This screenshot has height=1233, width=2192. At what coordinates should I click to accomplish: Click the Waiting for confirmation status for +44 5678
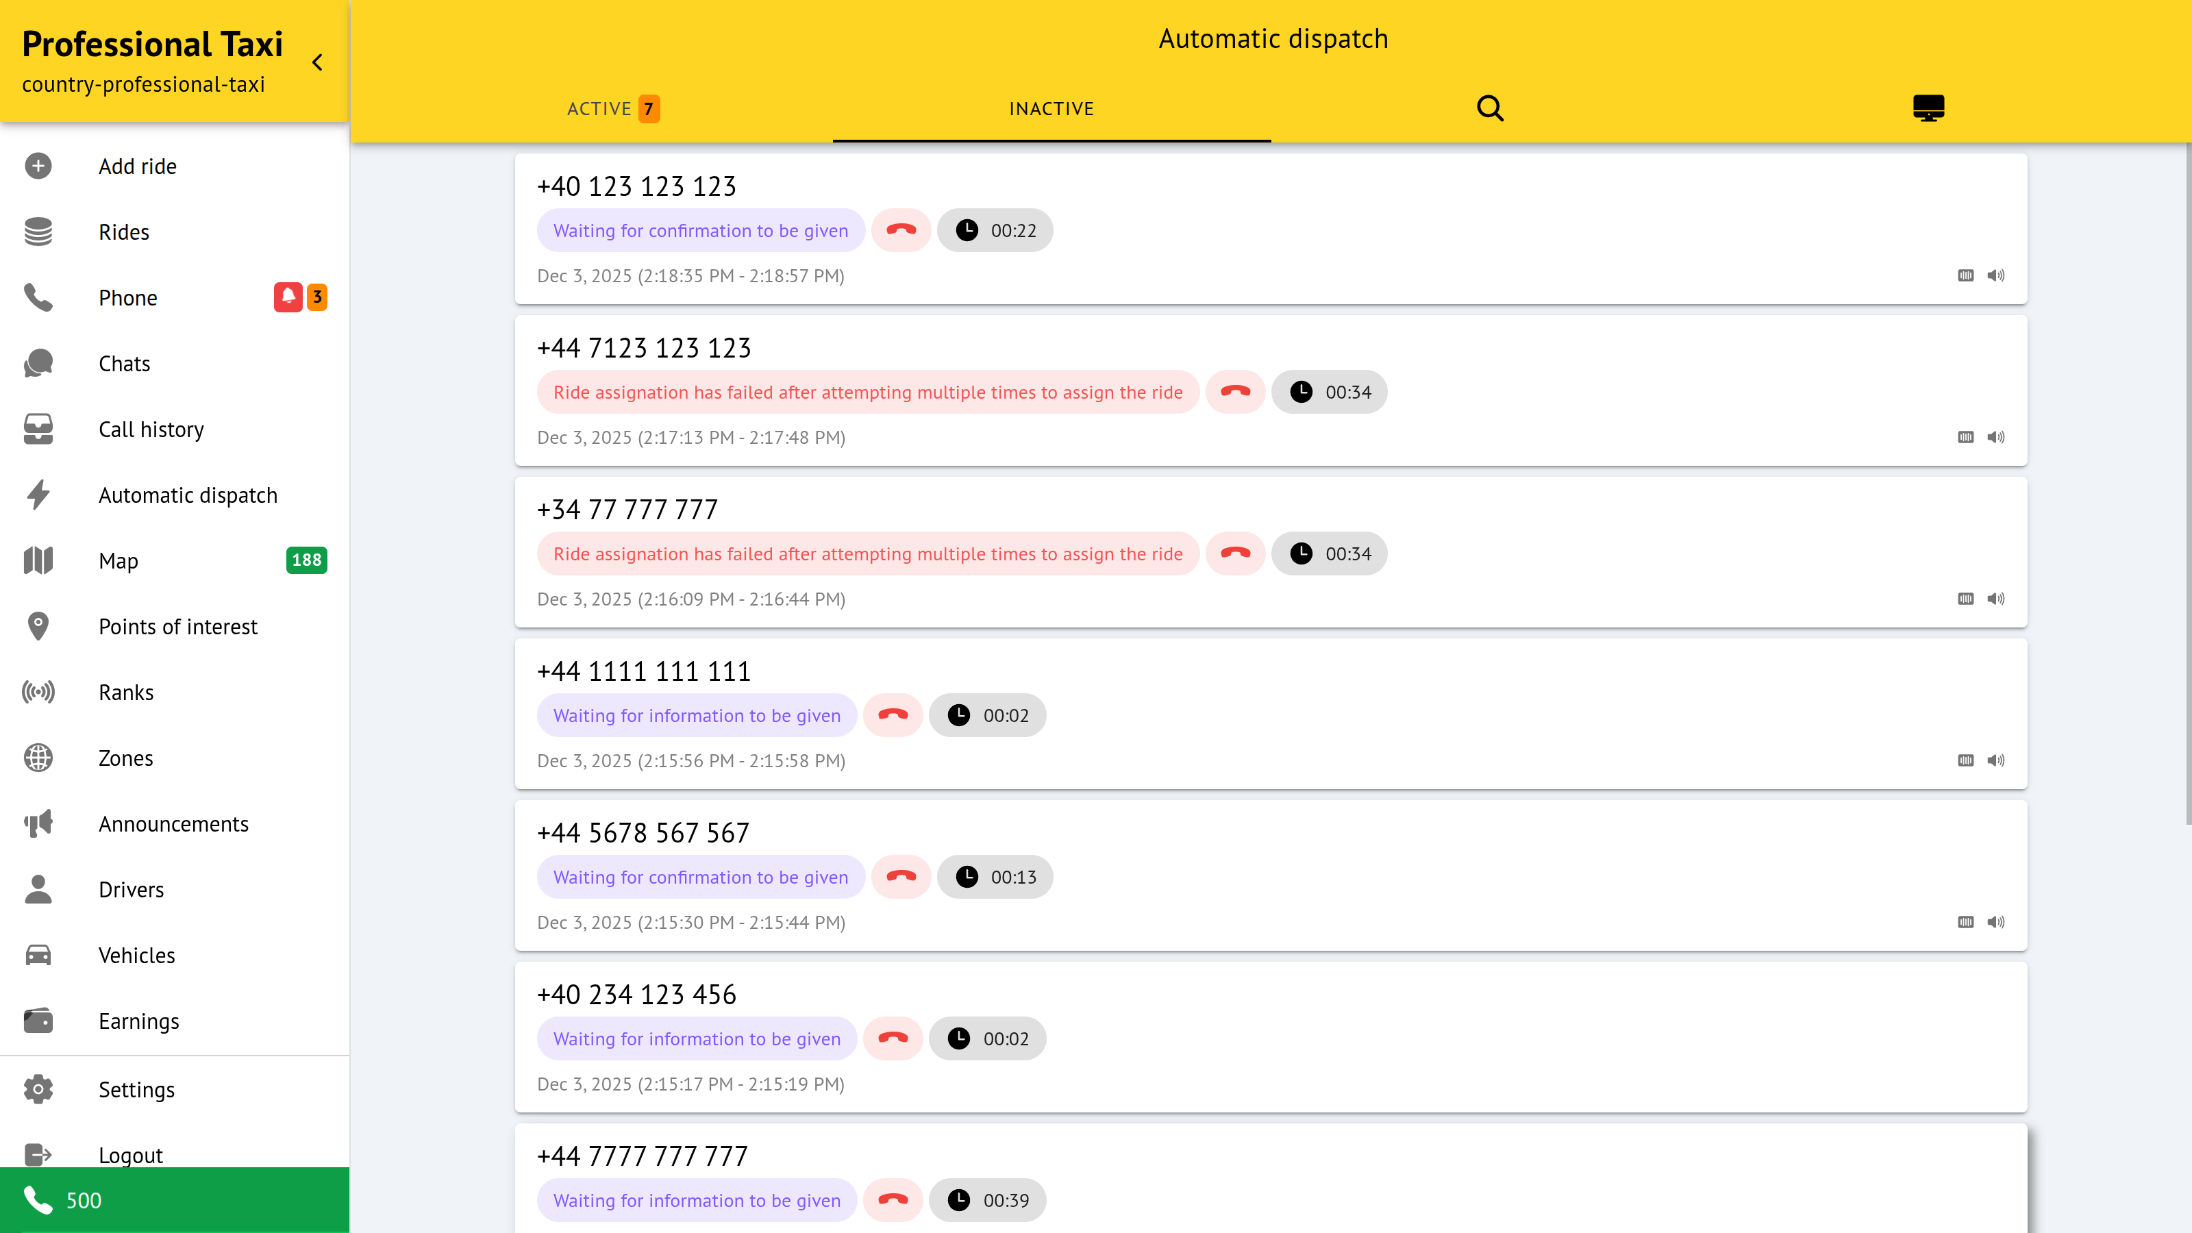click(x=700, y=877)
